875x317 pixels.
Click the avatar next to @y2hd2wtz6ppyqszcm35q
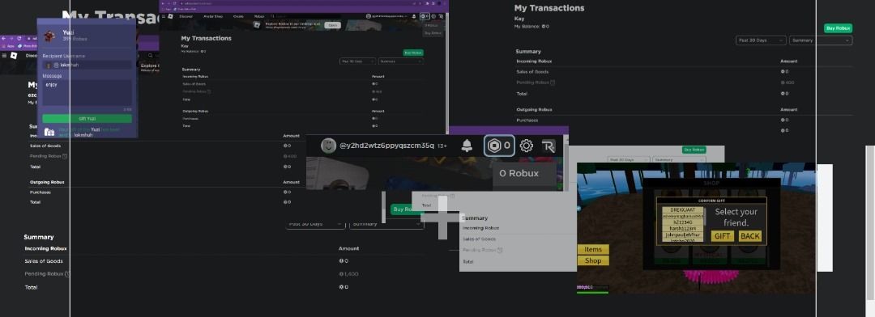point(329,146)
